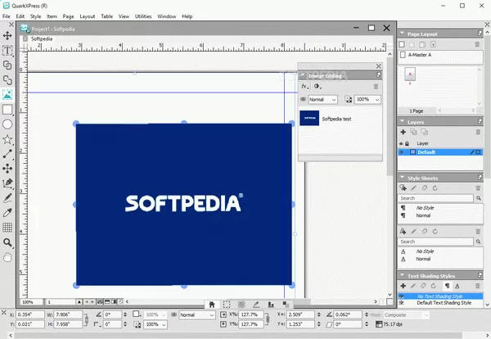Select A-Master A master page
Viewport: 491px width, 339px height.
[x=440, y=55]
